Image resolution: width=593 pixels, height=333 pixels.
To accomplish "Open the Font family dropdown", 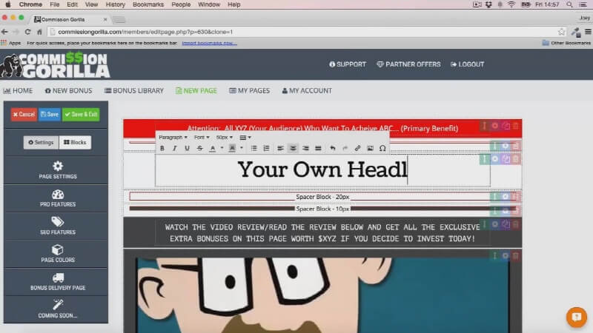I will click(x=202, y=138).
